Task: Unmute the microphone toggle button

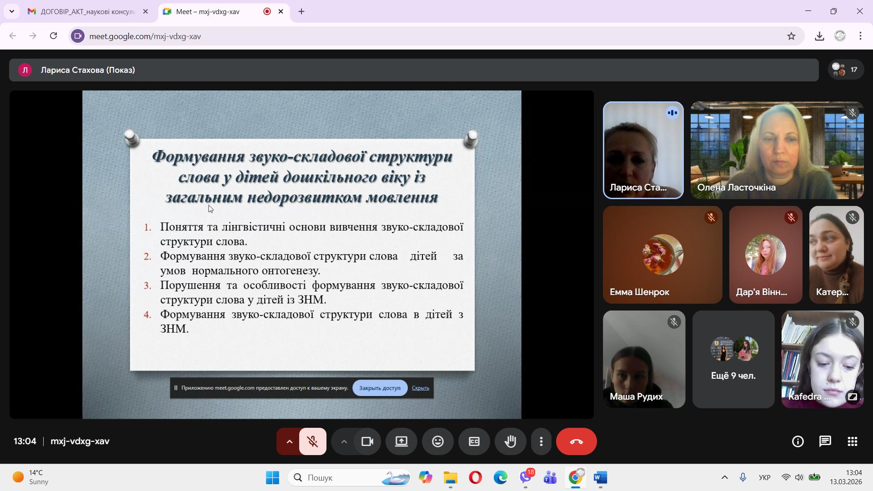Action: [x=312, y=441]
